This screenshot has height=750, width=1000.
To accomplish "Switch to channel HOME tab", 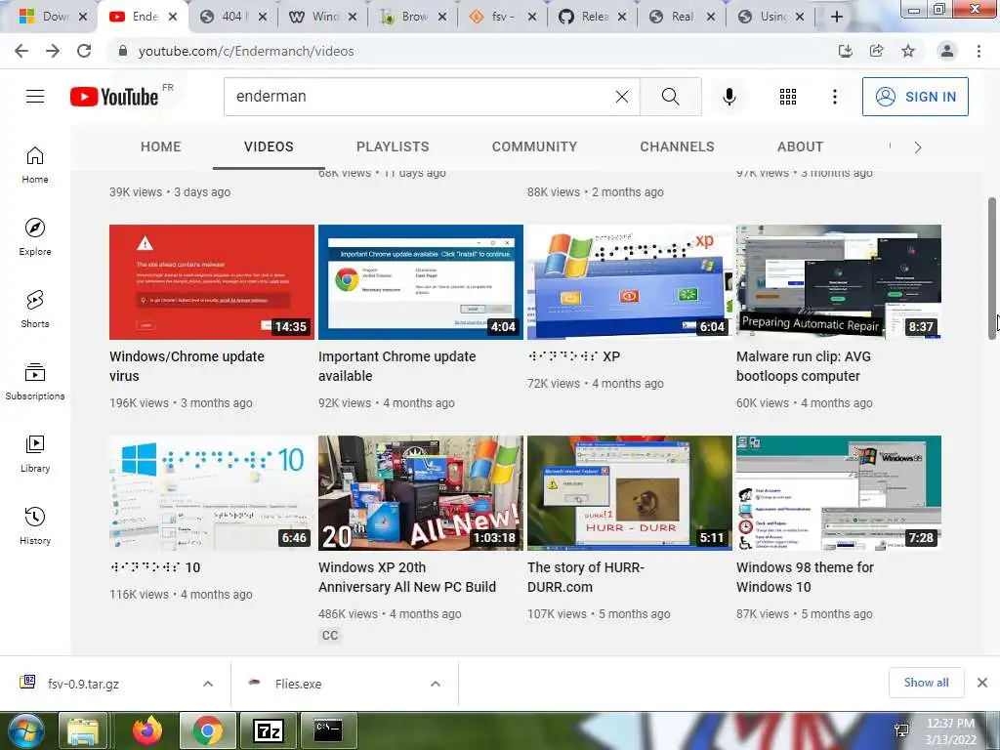I will click(x=161, y=146).
